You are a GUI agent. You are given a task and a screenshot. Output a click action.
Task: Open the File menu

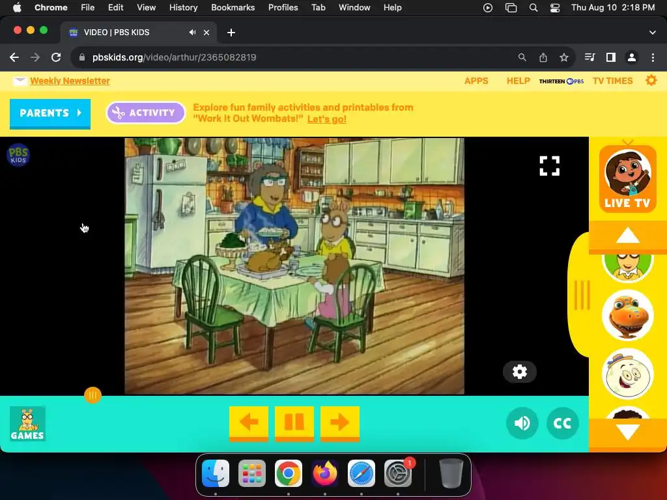tap(88, 7)
